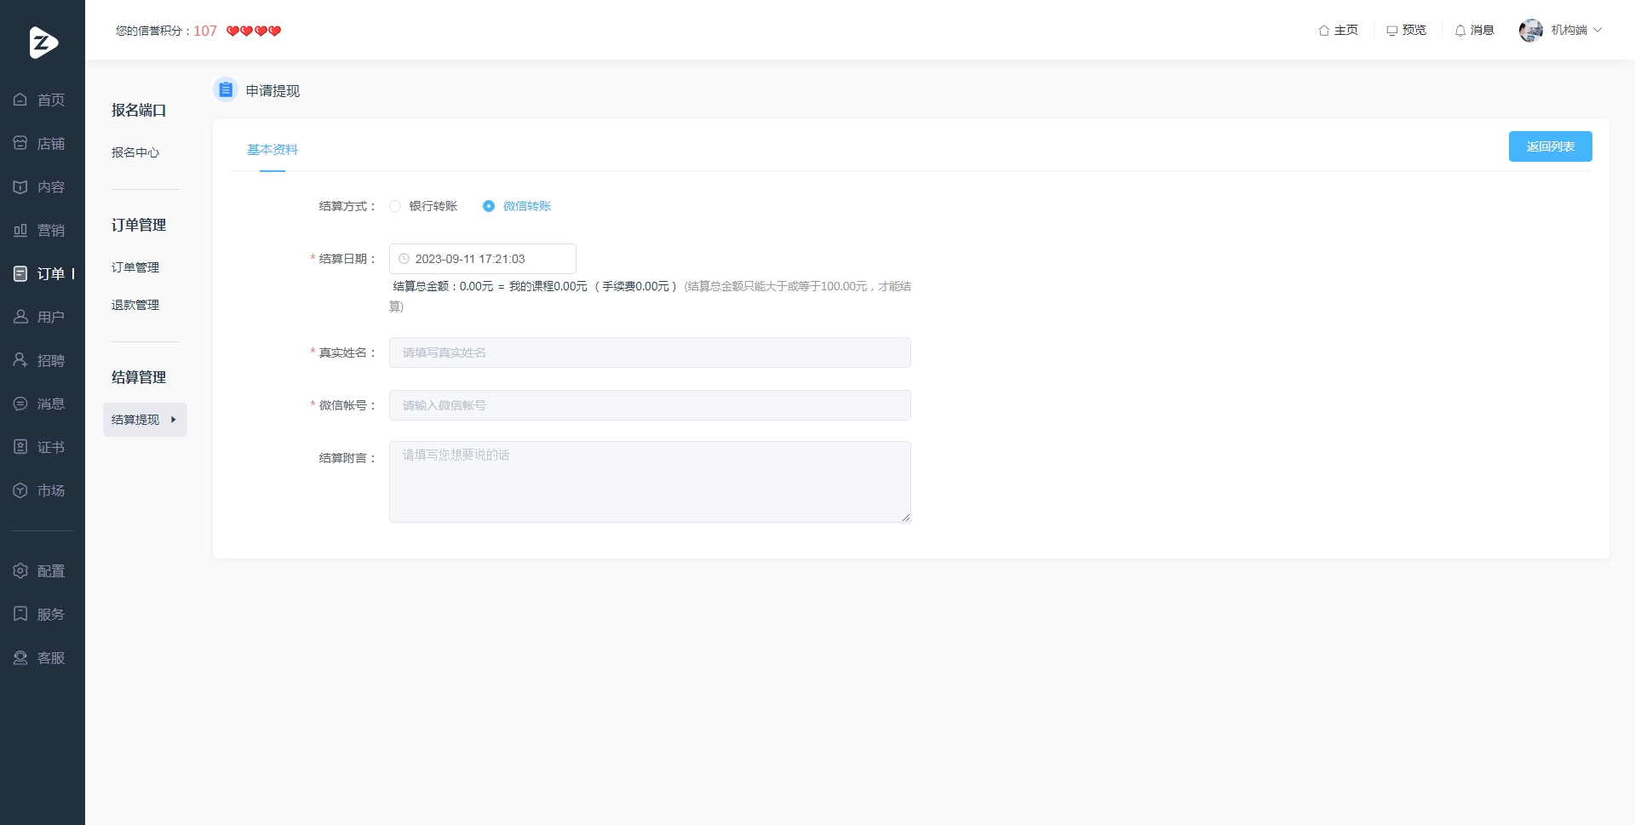Screen dimensions: 1635x825
Task: Focus the 结算附言 text area
Action: click(x=650, y=482)
